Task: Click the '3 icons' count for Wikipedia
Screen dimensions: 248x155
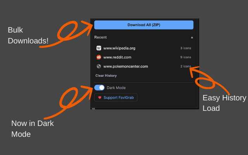Action: tap(186, 48)
